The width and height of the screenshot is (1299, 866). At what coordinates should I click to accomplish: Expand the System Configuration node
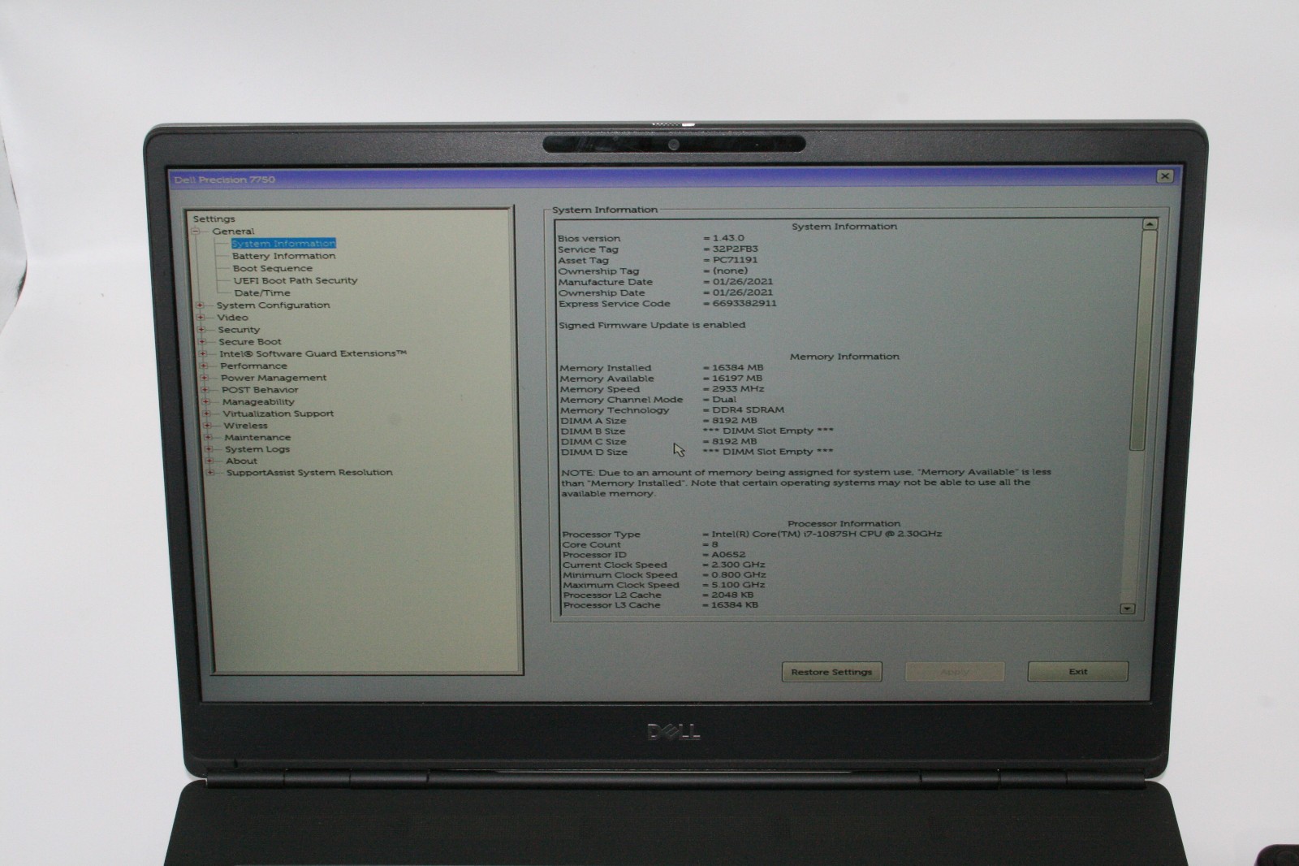200,305
